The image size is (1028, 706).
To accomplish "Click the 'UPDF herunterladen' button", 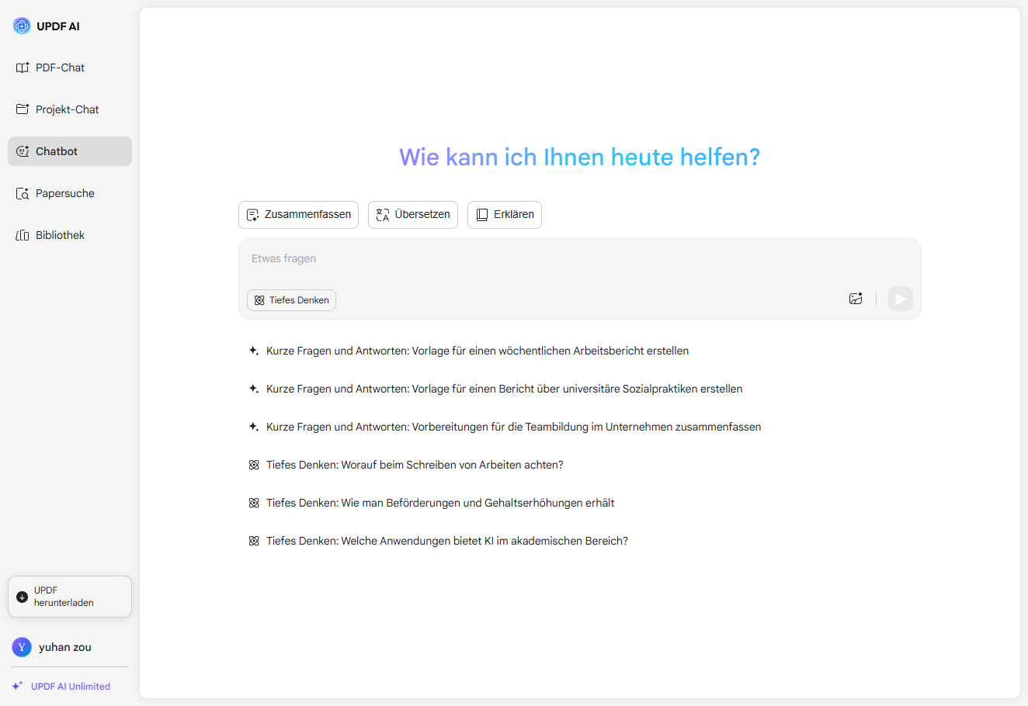I will coord(70,597).
